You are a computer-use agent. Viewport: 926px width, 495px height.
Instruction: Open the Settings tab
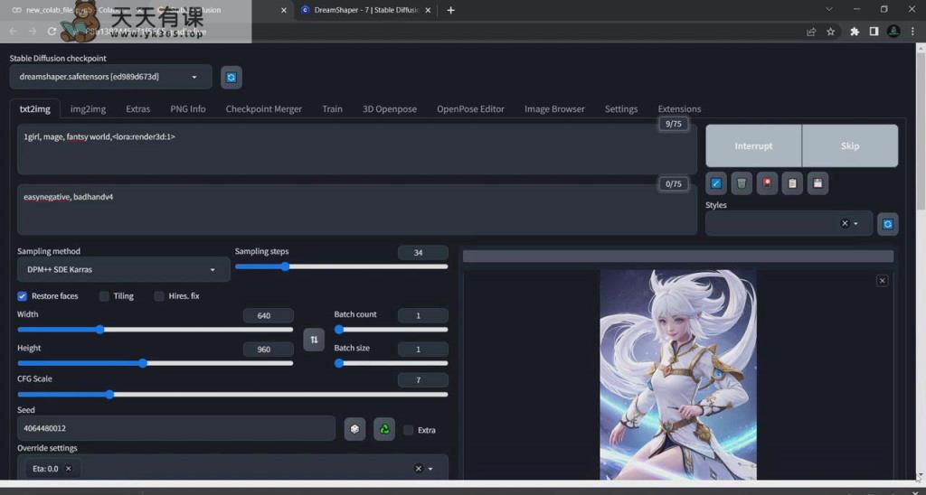[621, 109]
